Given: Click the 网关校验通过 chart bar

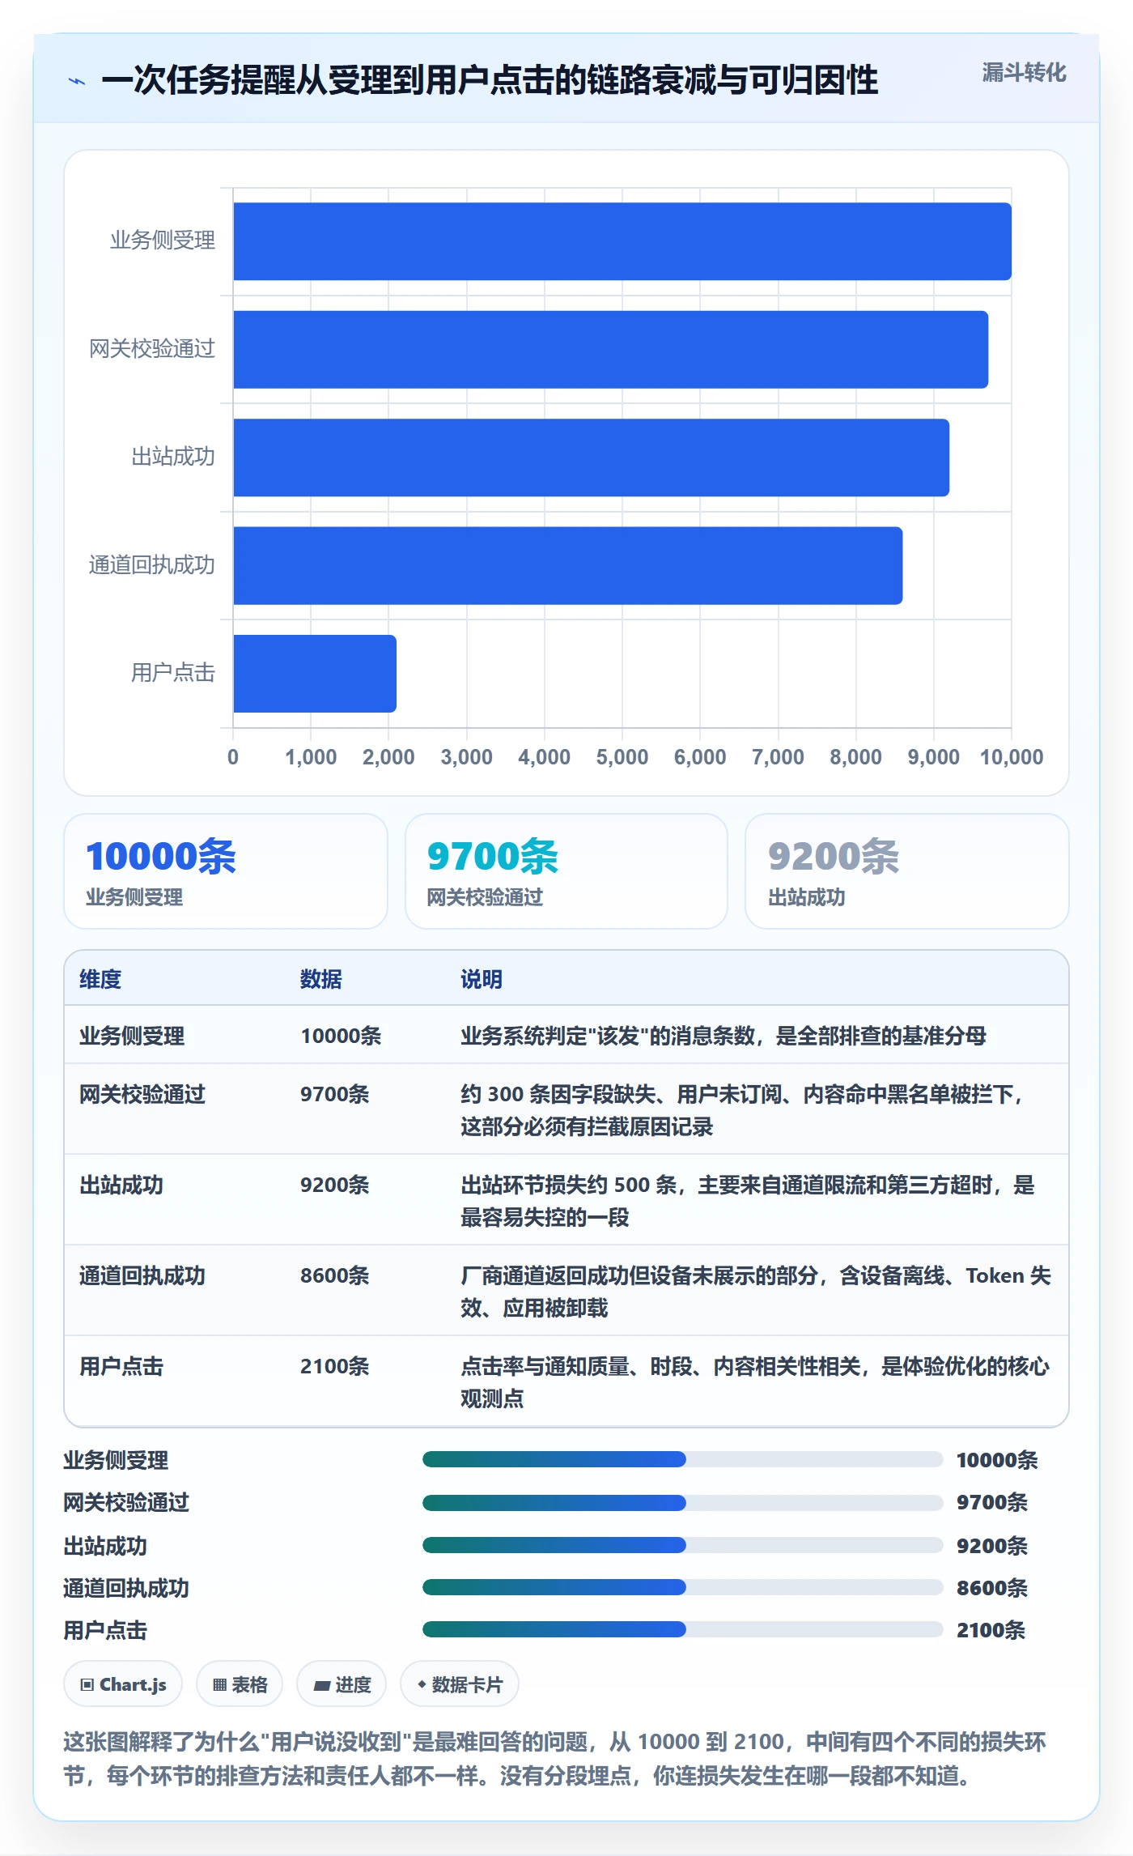Looking at the screenshot, I should click(611, 349).
